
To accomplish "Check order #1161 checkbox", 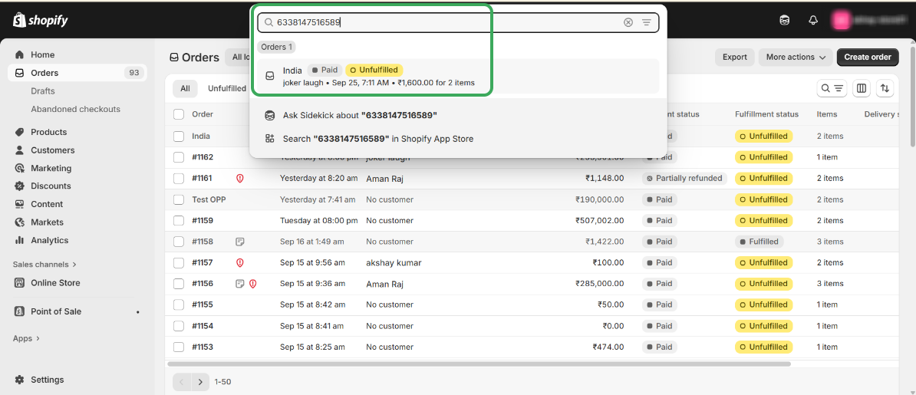I will pos(179,178).
